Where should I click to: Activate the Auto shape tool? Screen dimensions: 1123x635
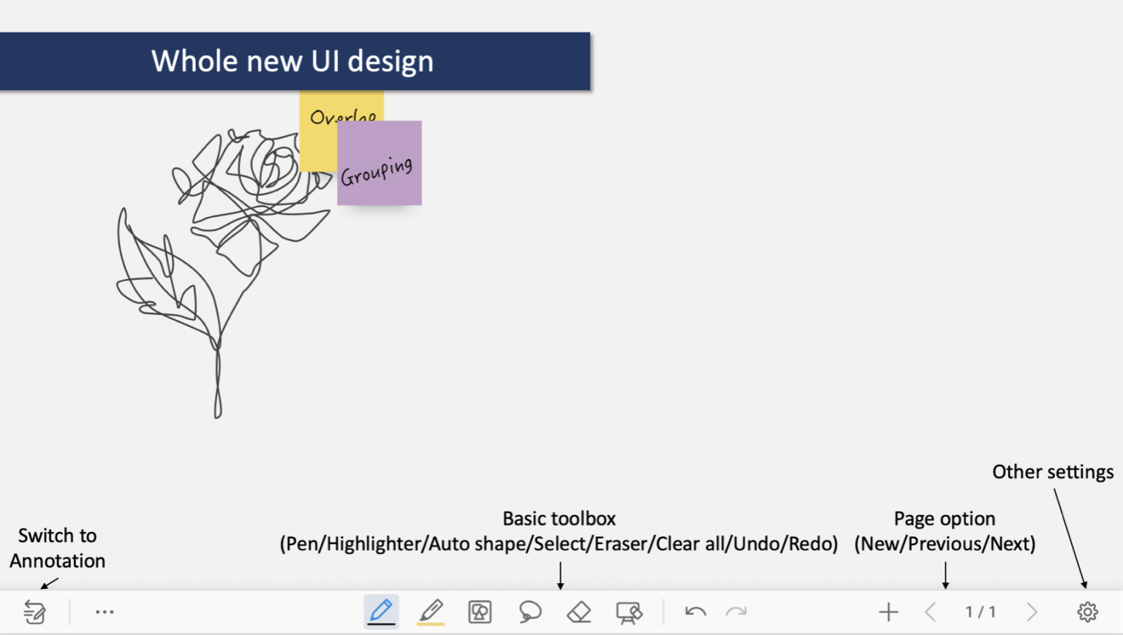pos(480,612)
